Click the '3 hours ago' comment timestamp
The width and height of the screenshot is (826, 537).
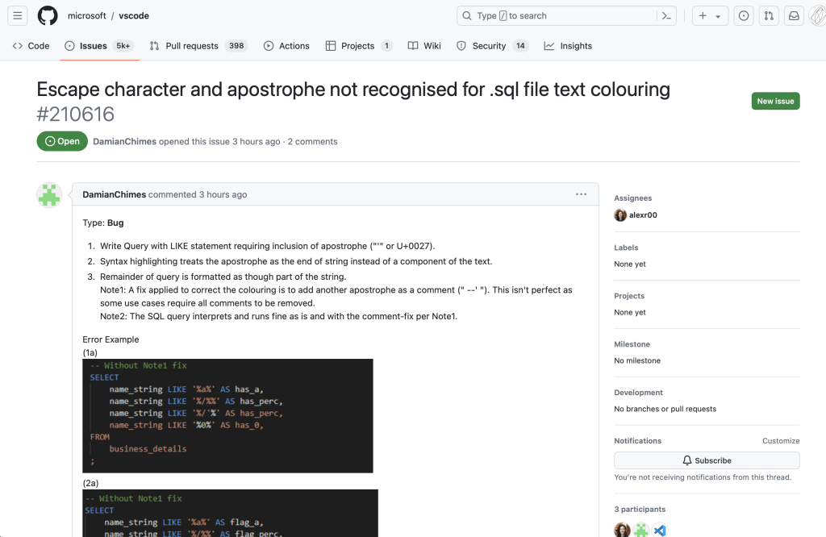coord(223,194)
